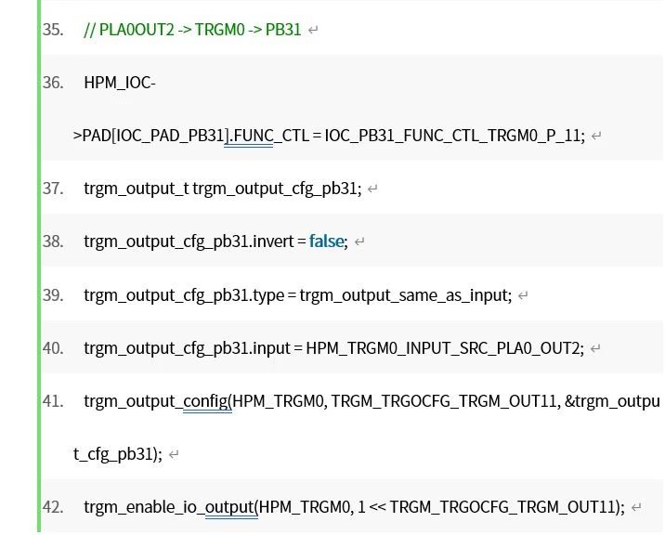665x535 pixels.
Task: Click the blue false keyword on line 38
Action: pos(326,241)
